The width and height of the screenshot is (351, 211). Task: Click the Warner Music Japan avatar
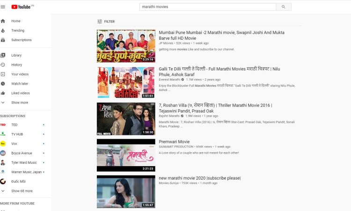pyautogui.click(x=3, y=172)
